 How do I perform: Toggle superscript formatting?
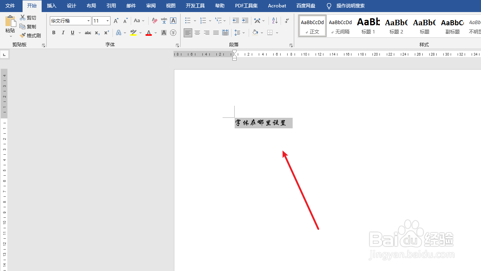click(107, 33)
